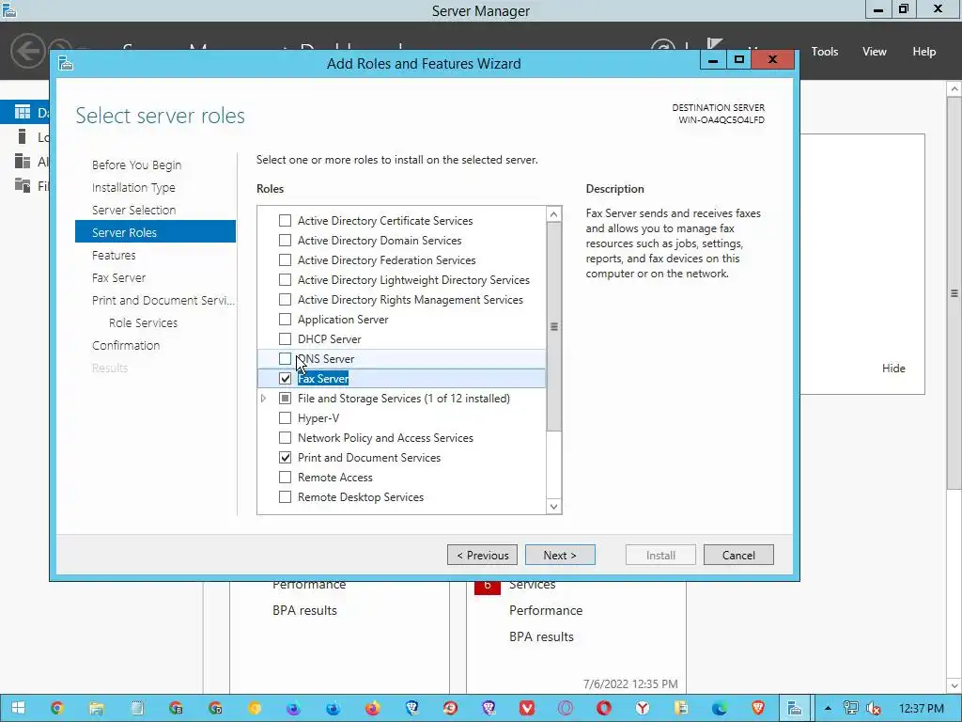Check Active Directory Domain Services
Viewport: 962px width, 722px height.
(285, 240)
